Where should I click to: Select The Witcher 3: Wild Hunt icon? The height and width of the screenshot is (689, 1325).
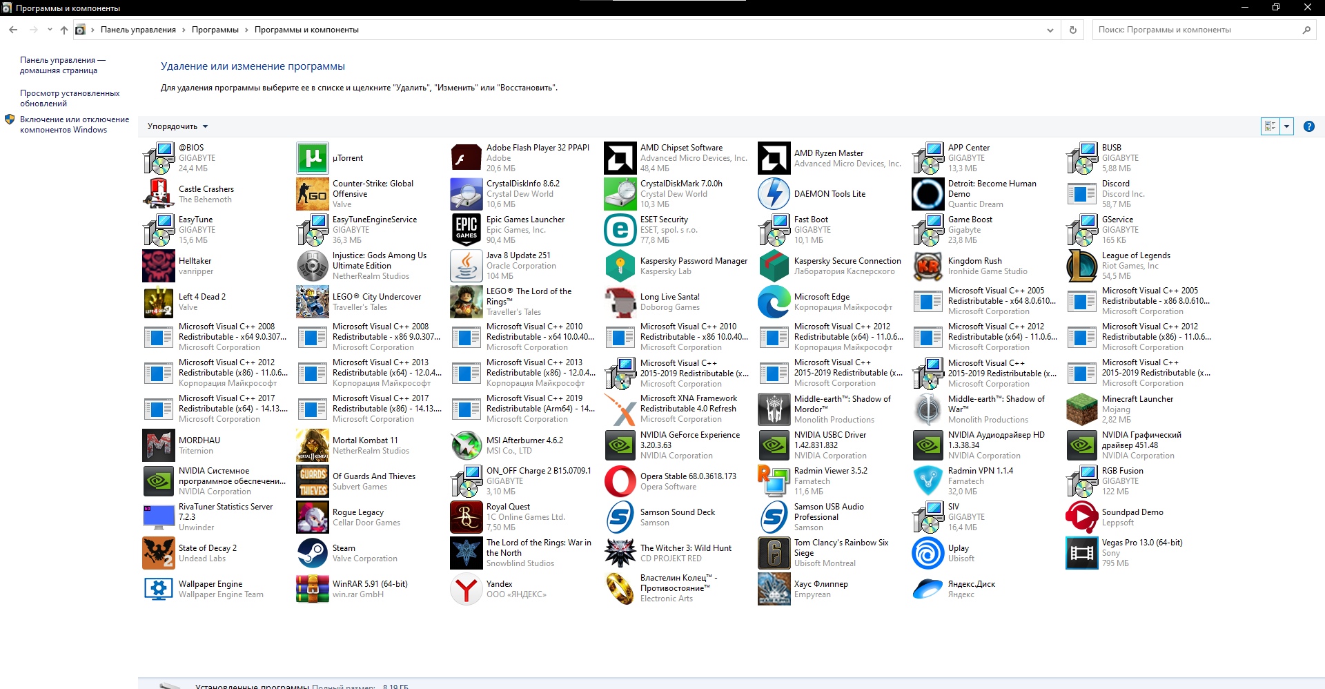coord(620,553)
